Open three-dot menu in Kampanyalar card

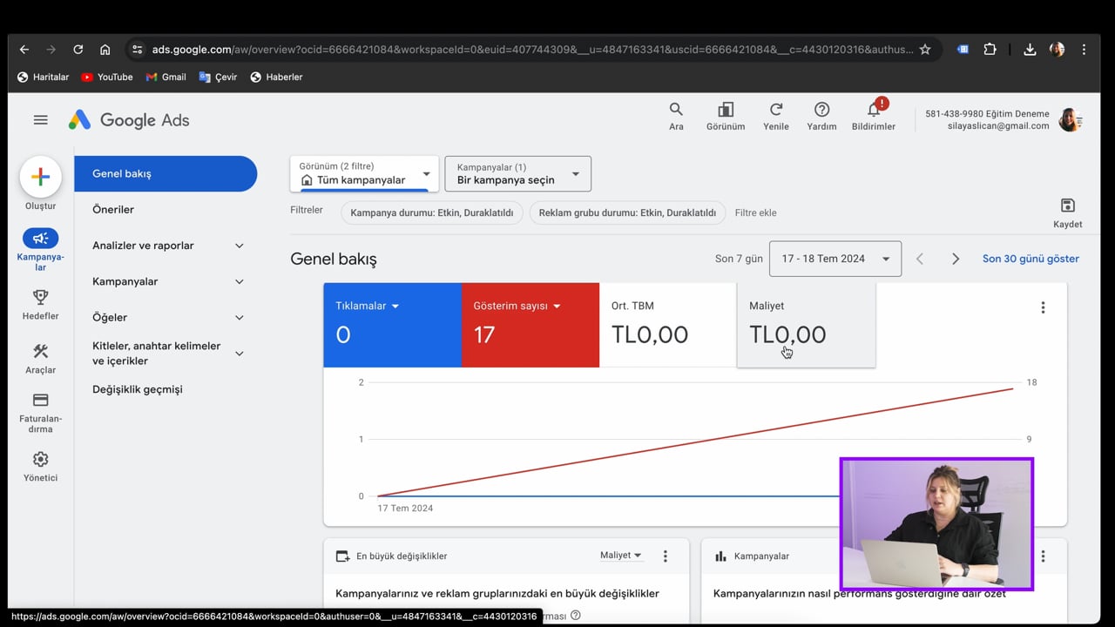[1043, 556]
